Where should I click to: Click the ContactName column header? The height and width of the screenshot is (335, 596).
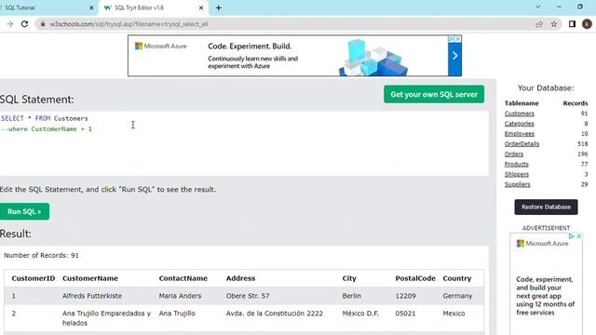coord(183,278)
